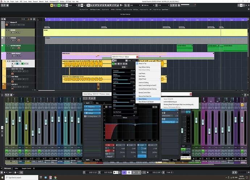
Task: Select the Mute (X) tool in the toolbar
Action: click(x=103, y=5)
